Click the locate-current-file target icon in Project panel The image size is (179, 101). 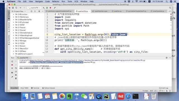[x=32, y=11]
